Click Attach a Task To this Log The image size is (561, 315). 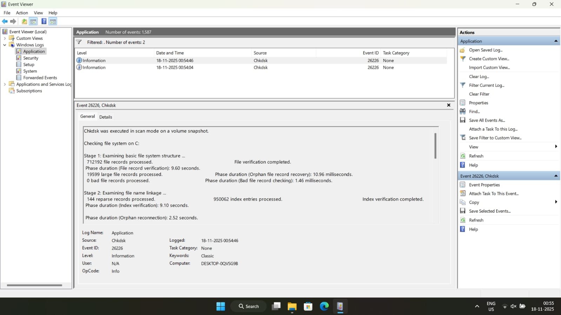(x=493, y=129)
